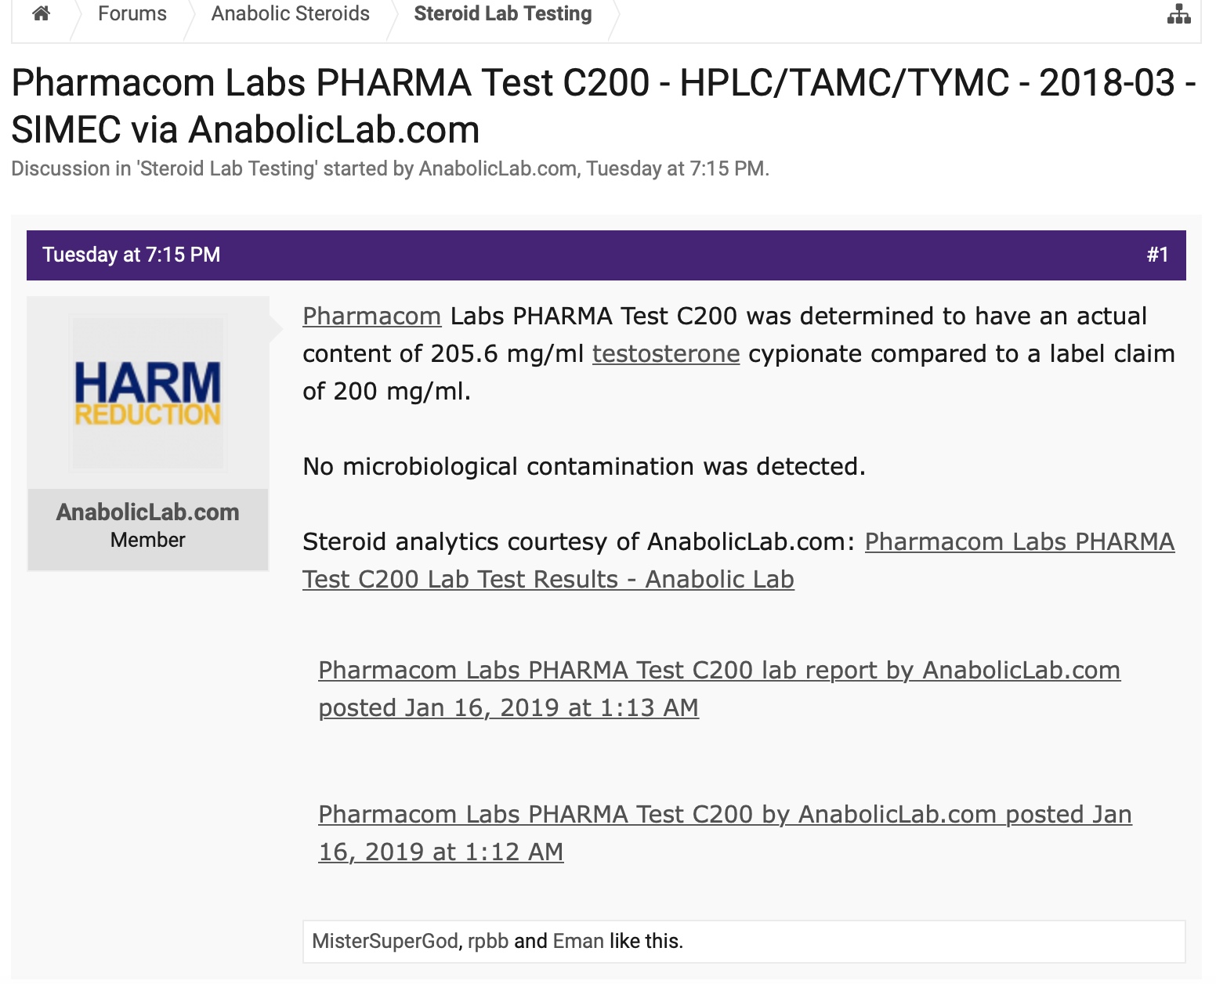This screenshot has width=1216, height=984.
Task: Click the post timestamp Tuesday at 7:15 PM
Action: [132, 255]
